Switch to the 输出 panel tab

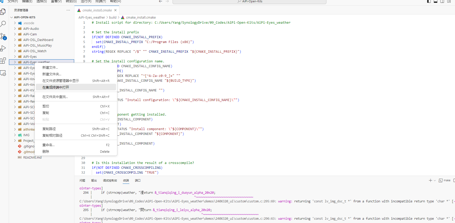point(94,180)
